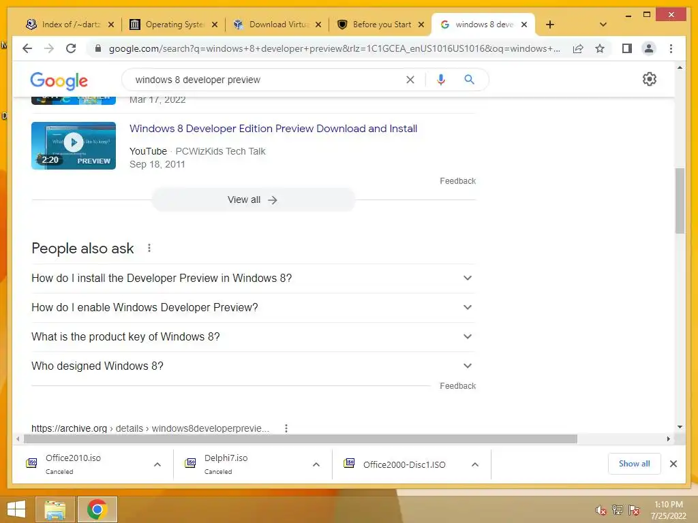Open Google quick settings gear
Screen dimensions: 698x523
point(650,79)
